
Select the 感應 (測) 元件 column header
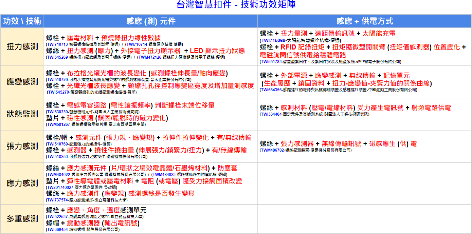coord(151,21)
